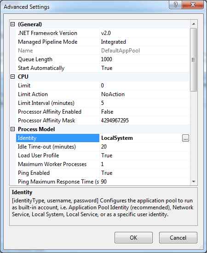The height and width of the screenshot is (253, 207).
Task: Select the Managed Pipeline Mode Integrated value
Action: [114, 42]
